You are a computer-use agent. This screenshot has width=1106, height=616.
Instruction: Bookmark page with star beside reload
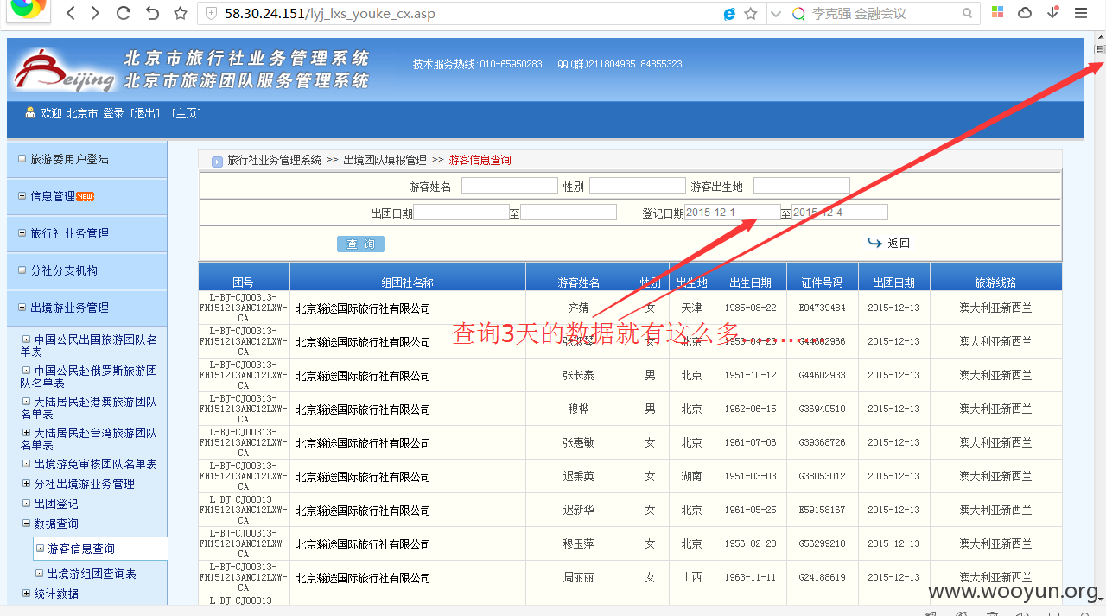(x=180, y=13)
